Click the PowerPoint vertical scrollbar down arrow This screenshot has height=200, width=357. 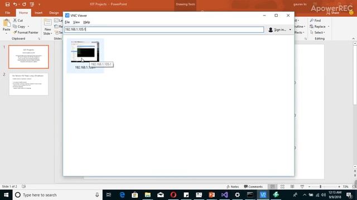355,167
